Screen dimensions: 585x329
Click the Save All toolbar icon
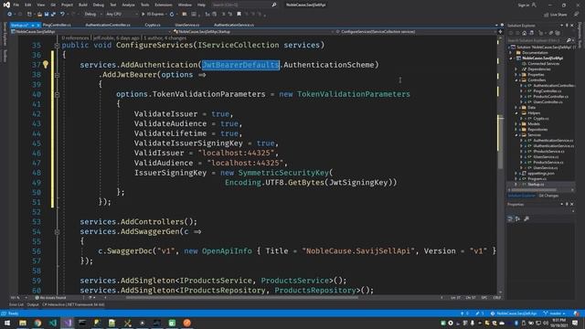(53, 15)
